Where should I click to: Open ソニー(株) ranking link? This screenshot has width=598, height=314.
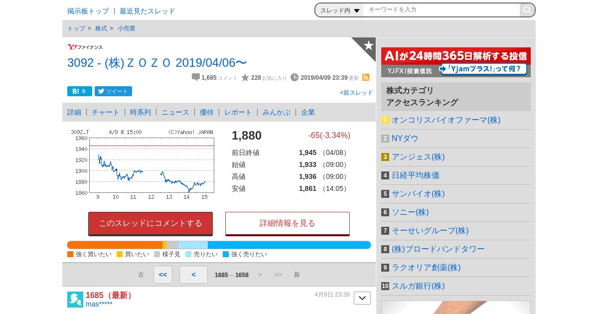pyautogui.click(x=410, y=212)
